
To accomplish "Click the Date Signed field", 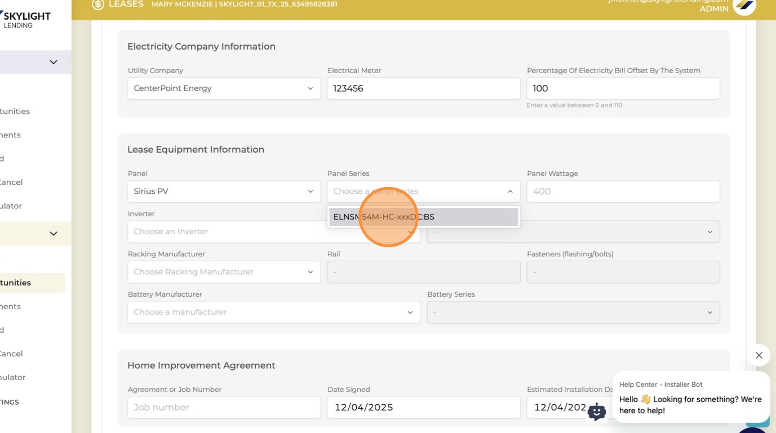I will (x=423, y=407).
